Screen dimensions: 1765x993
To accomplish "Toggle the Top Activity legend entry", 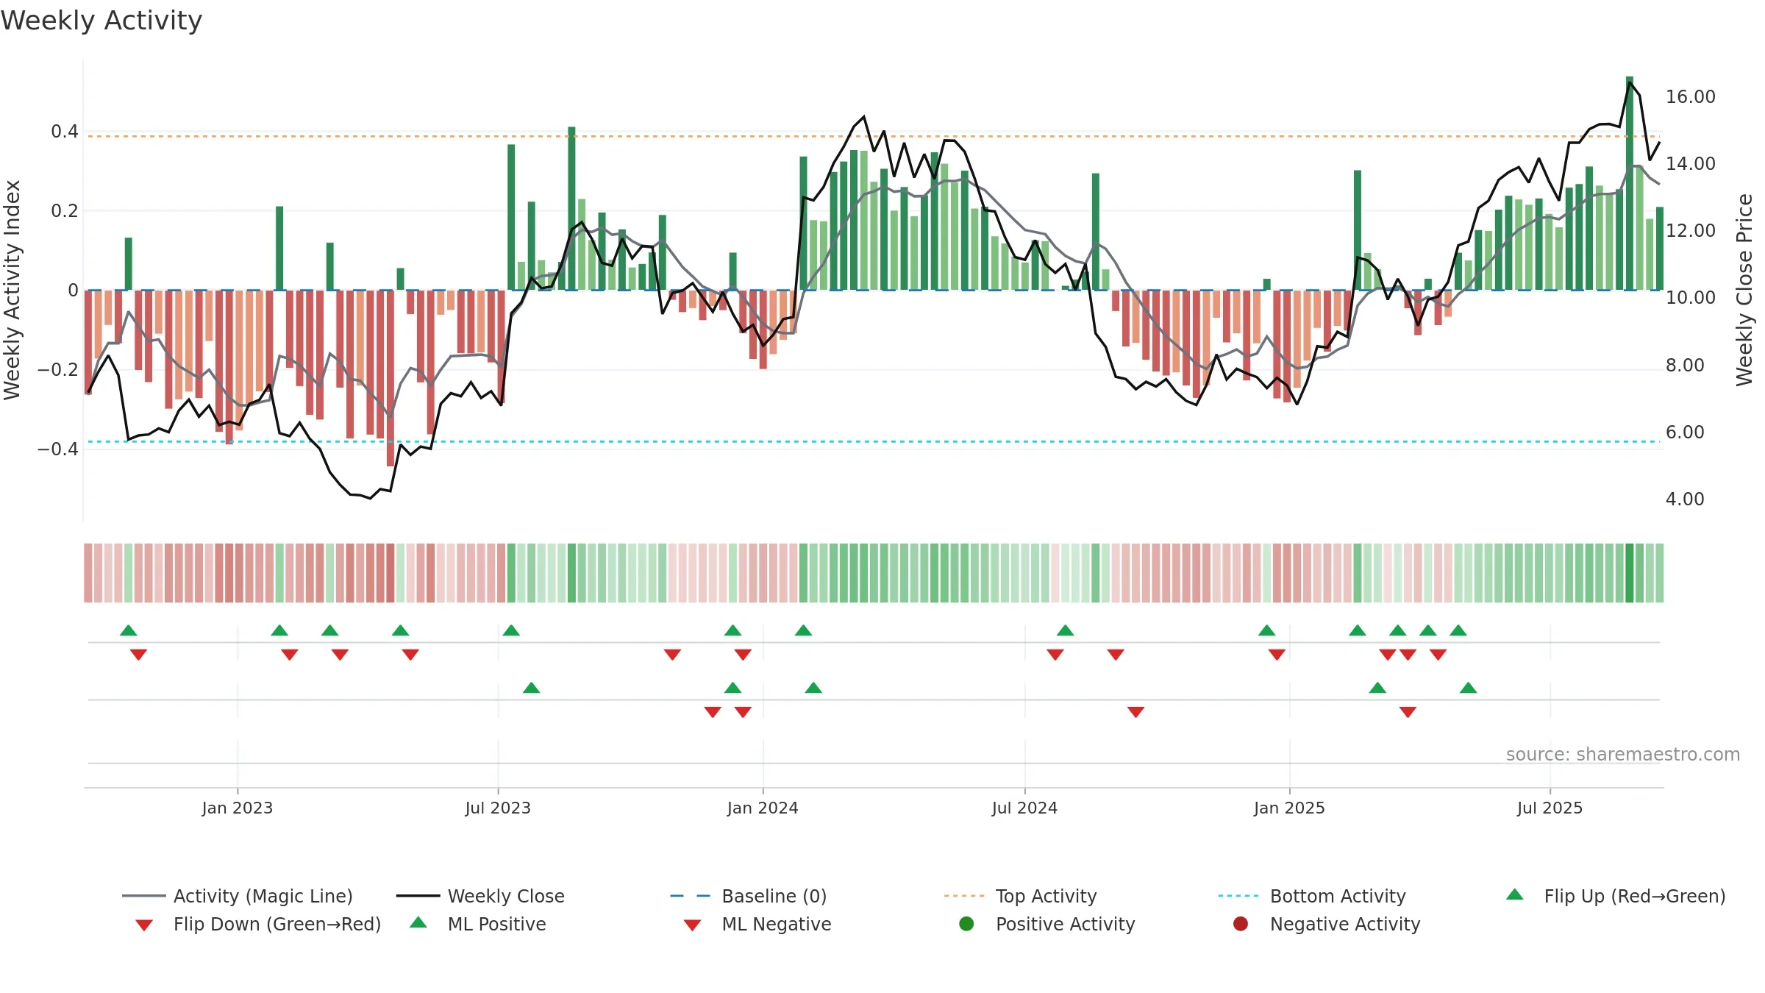I will pos(1021,896).
